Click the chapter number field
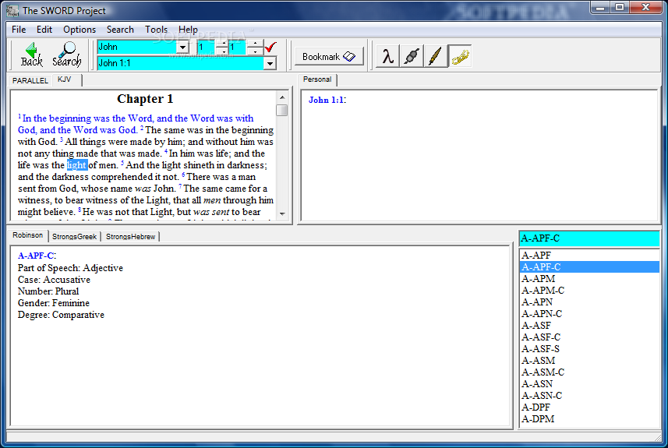 pos(207,48)
